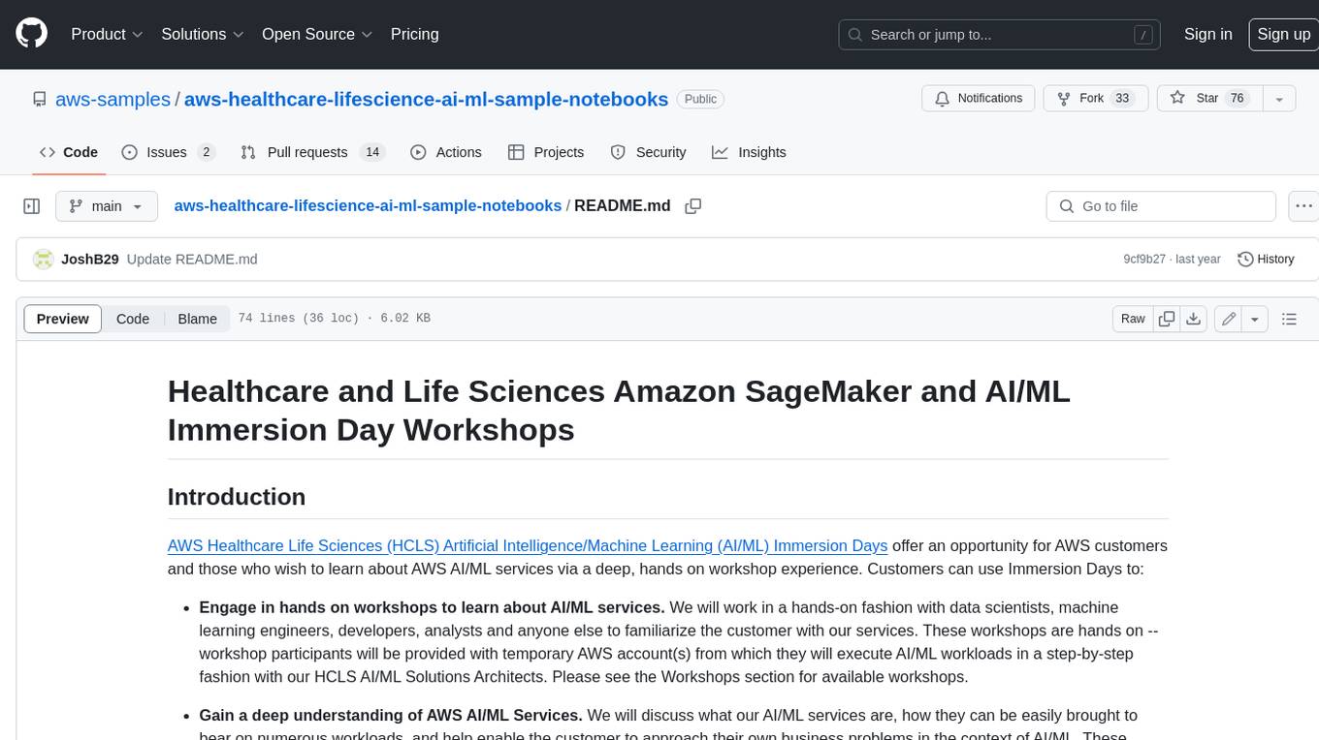Open the Pricing page
The height and width of the screenshot is (740, 1319).
[x=414, y=34]
